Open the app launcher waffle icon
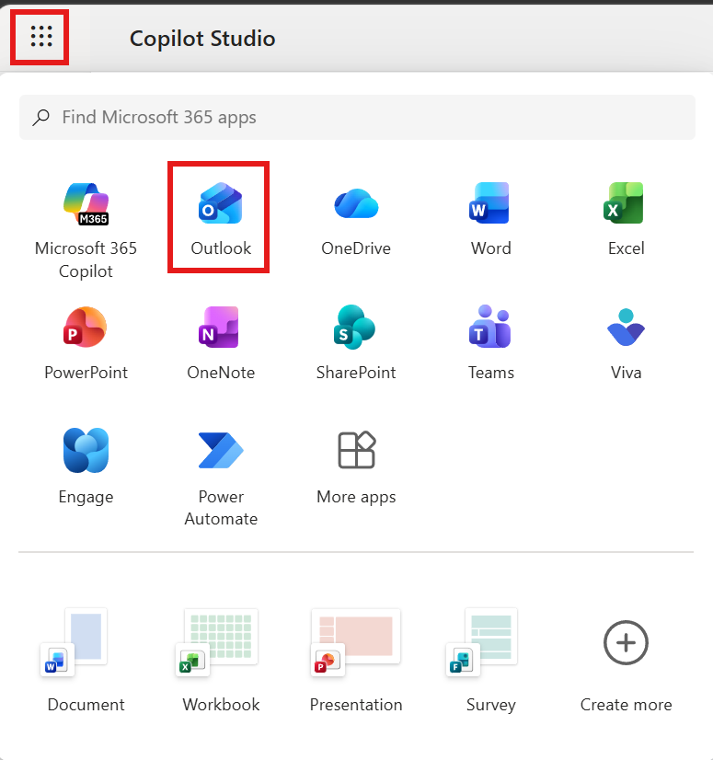713x760 pixels. click(x=40, y=37)
